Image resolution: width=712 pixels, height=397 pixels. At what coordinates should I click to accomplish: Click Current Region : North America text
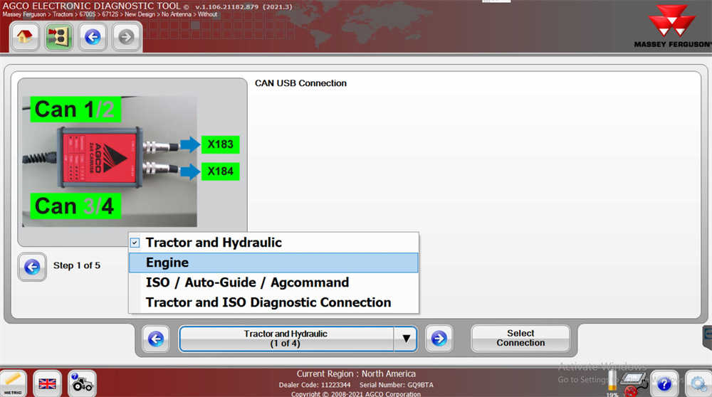coord(356,374)
